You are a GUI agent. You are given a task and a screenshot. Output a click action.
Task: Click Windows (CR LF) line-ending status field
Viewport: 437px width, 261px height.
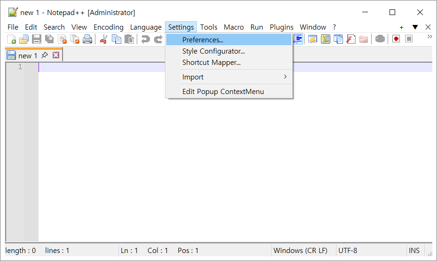click(x=300, y=250)
